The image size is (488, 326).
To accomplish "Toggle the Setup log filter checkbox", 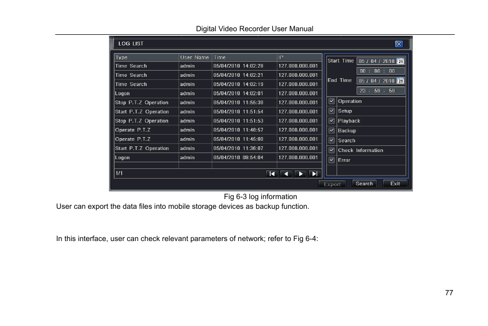I will pyautogui.click(x=331, y=111).
